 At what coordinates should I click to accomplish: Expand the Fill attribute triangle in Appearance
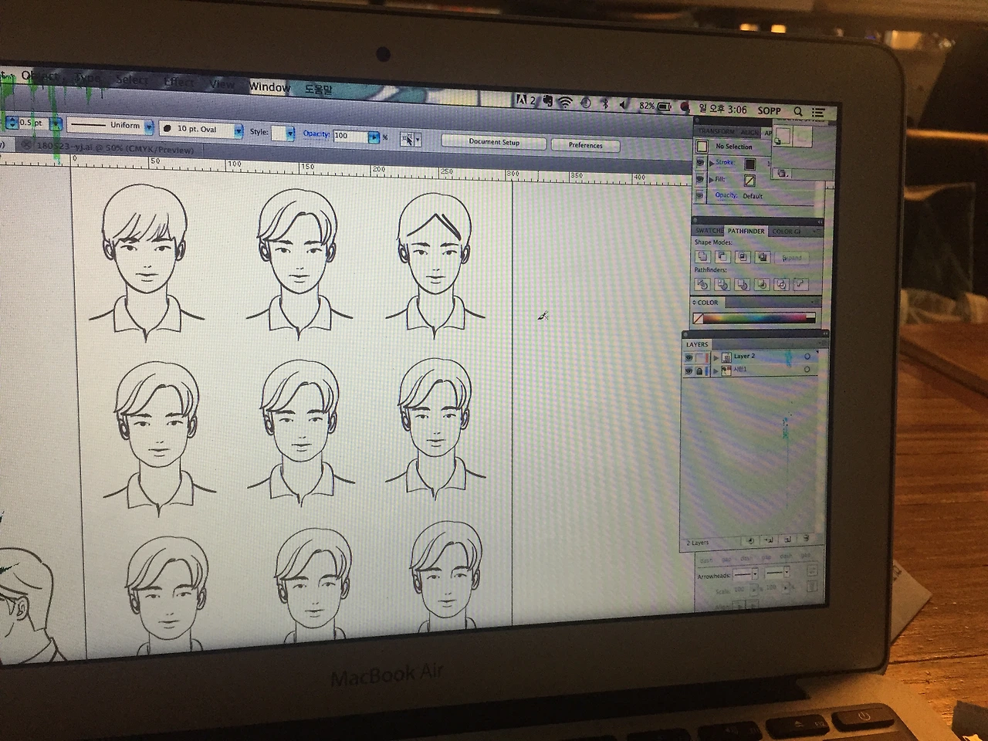pos(711,179)
